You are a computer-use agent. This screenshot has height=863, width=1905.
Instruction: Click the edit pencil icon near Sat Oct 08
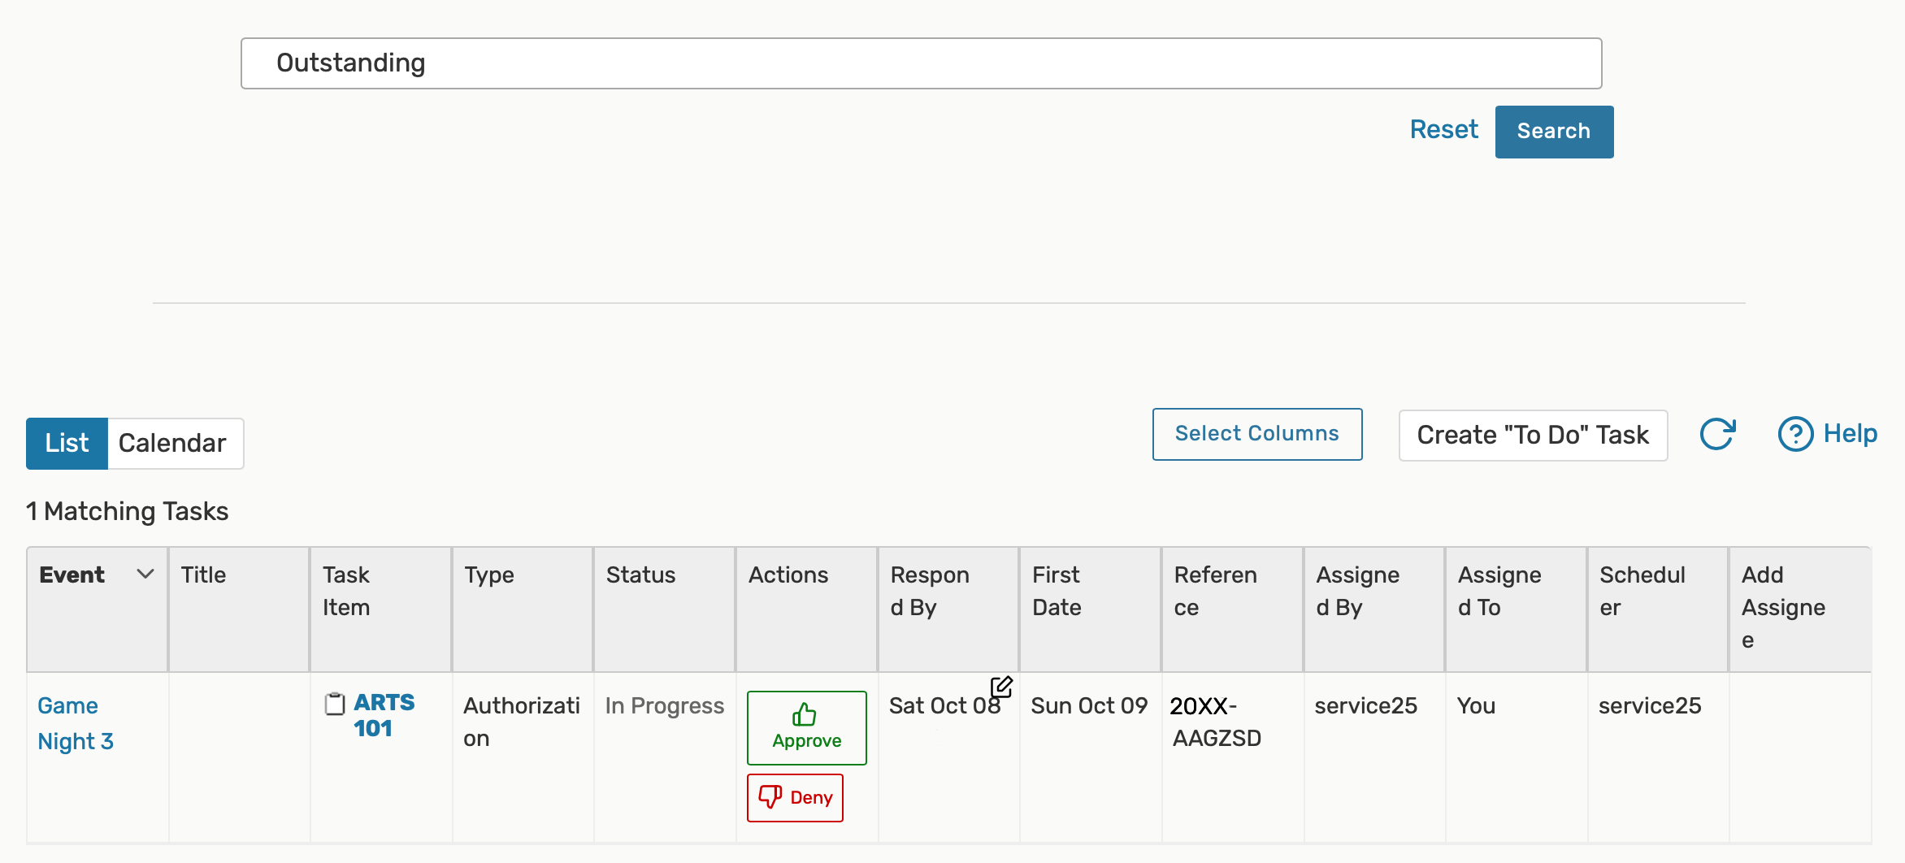pyautogui.click(x=1001, y=687)
